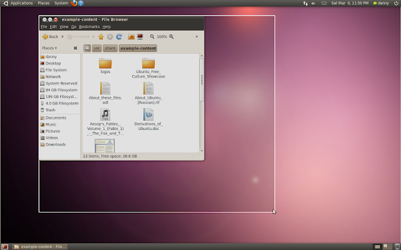This screenshot has width=401, height=250.
Task: Open the Computer toolbar icon
Action: point(140,37)
